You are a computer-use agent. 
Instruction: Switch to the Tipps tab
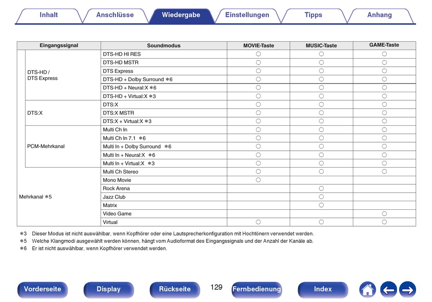[x=313, y=15]
